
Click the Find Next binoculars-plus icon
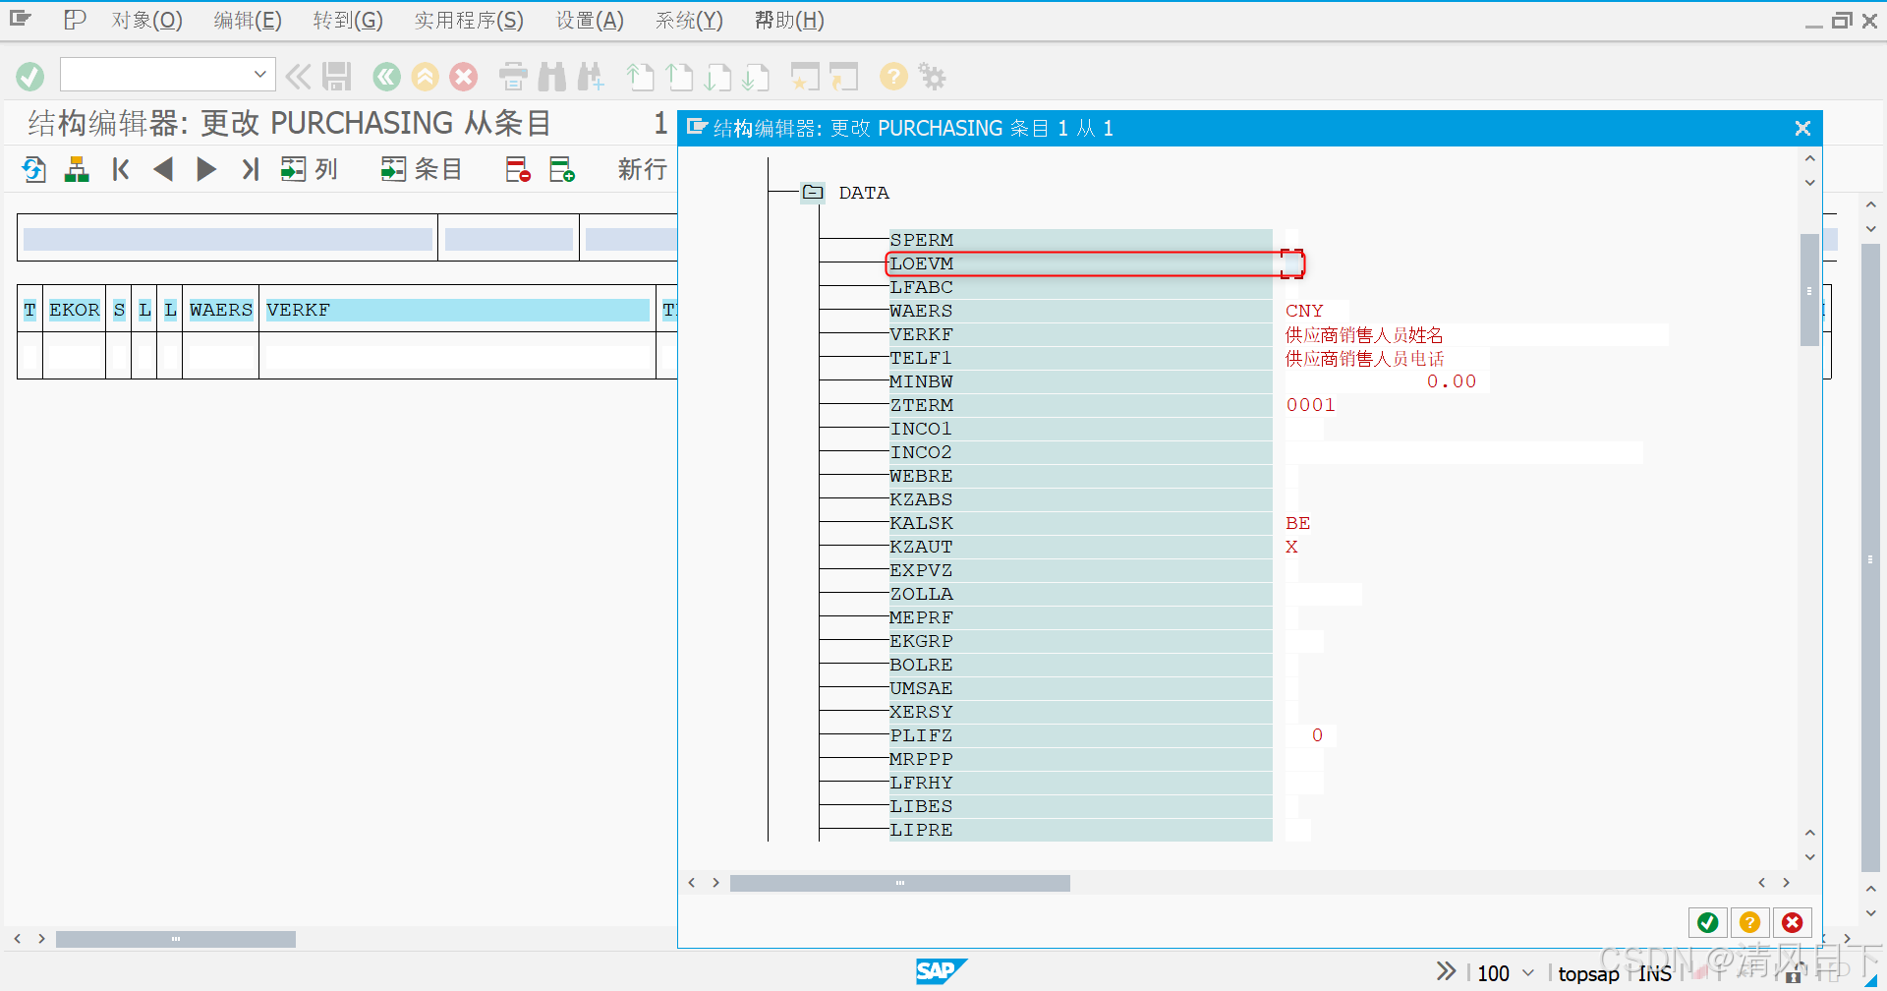click(591, 77)
